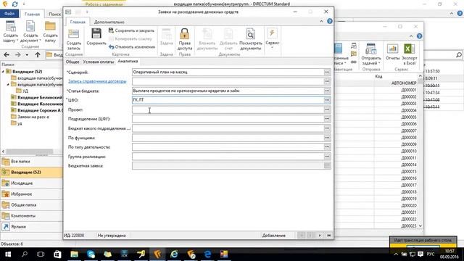Screen dimensions: 464x261
Task: Go back with the explorer left arrow
Action: 7,55
